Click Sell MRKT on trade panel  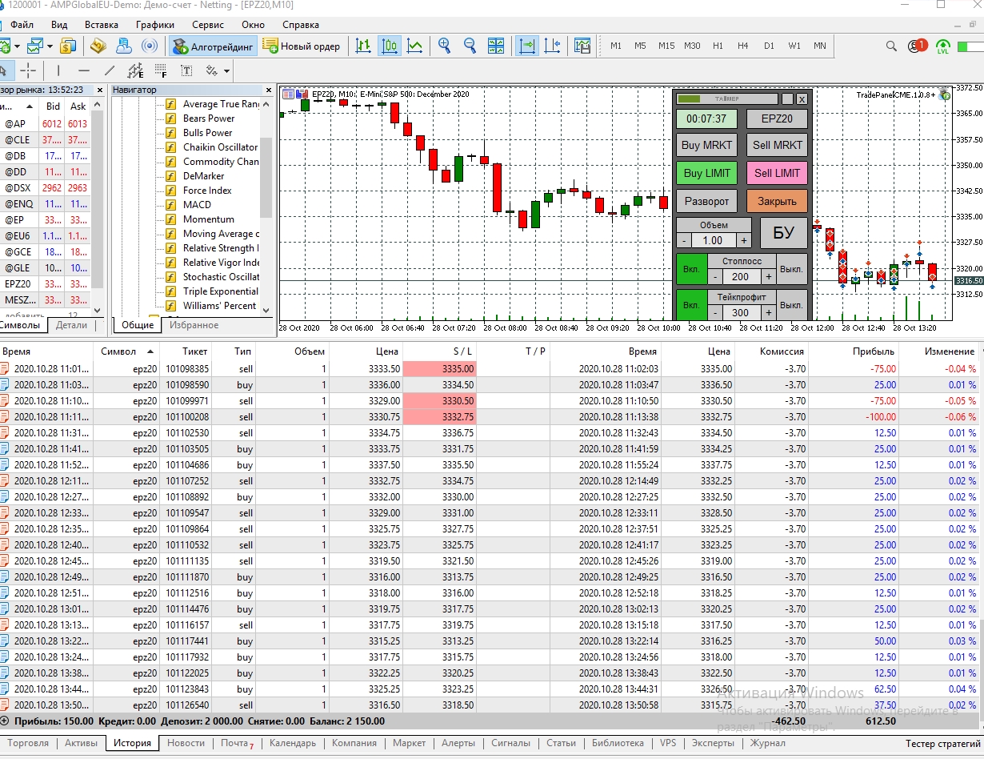coord(777,146)
